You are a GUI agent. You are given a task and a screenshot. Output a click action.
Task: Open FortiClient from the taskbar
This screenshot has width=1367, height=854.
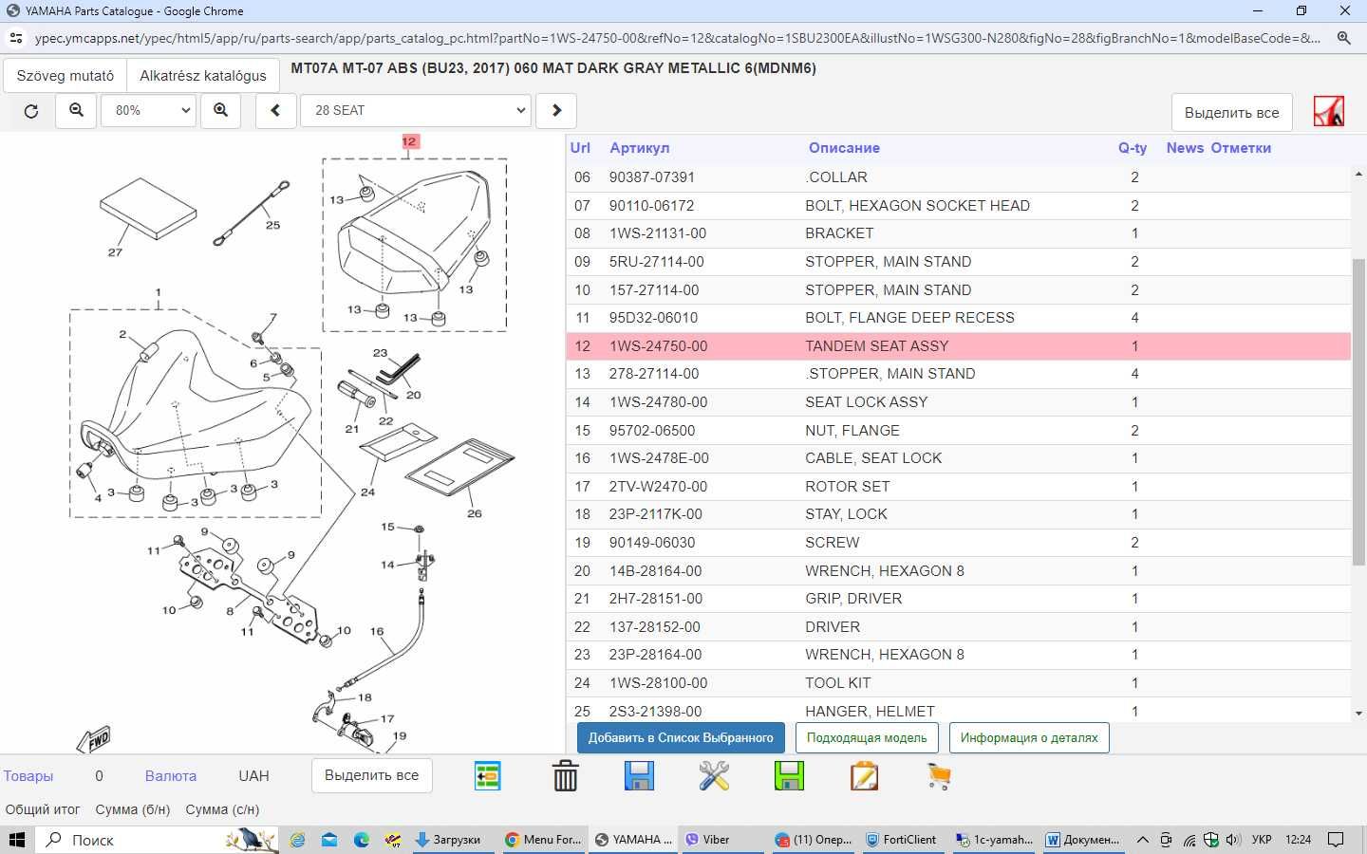[901, 840]
